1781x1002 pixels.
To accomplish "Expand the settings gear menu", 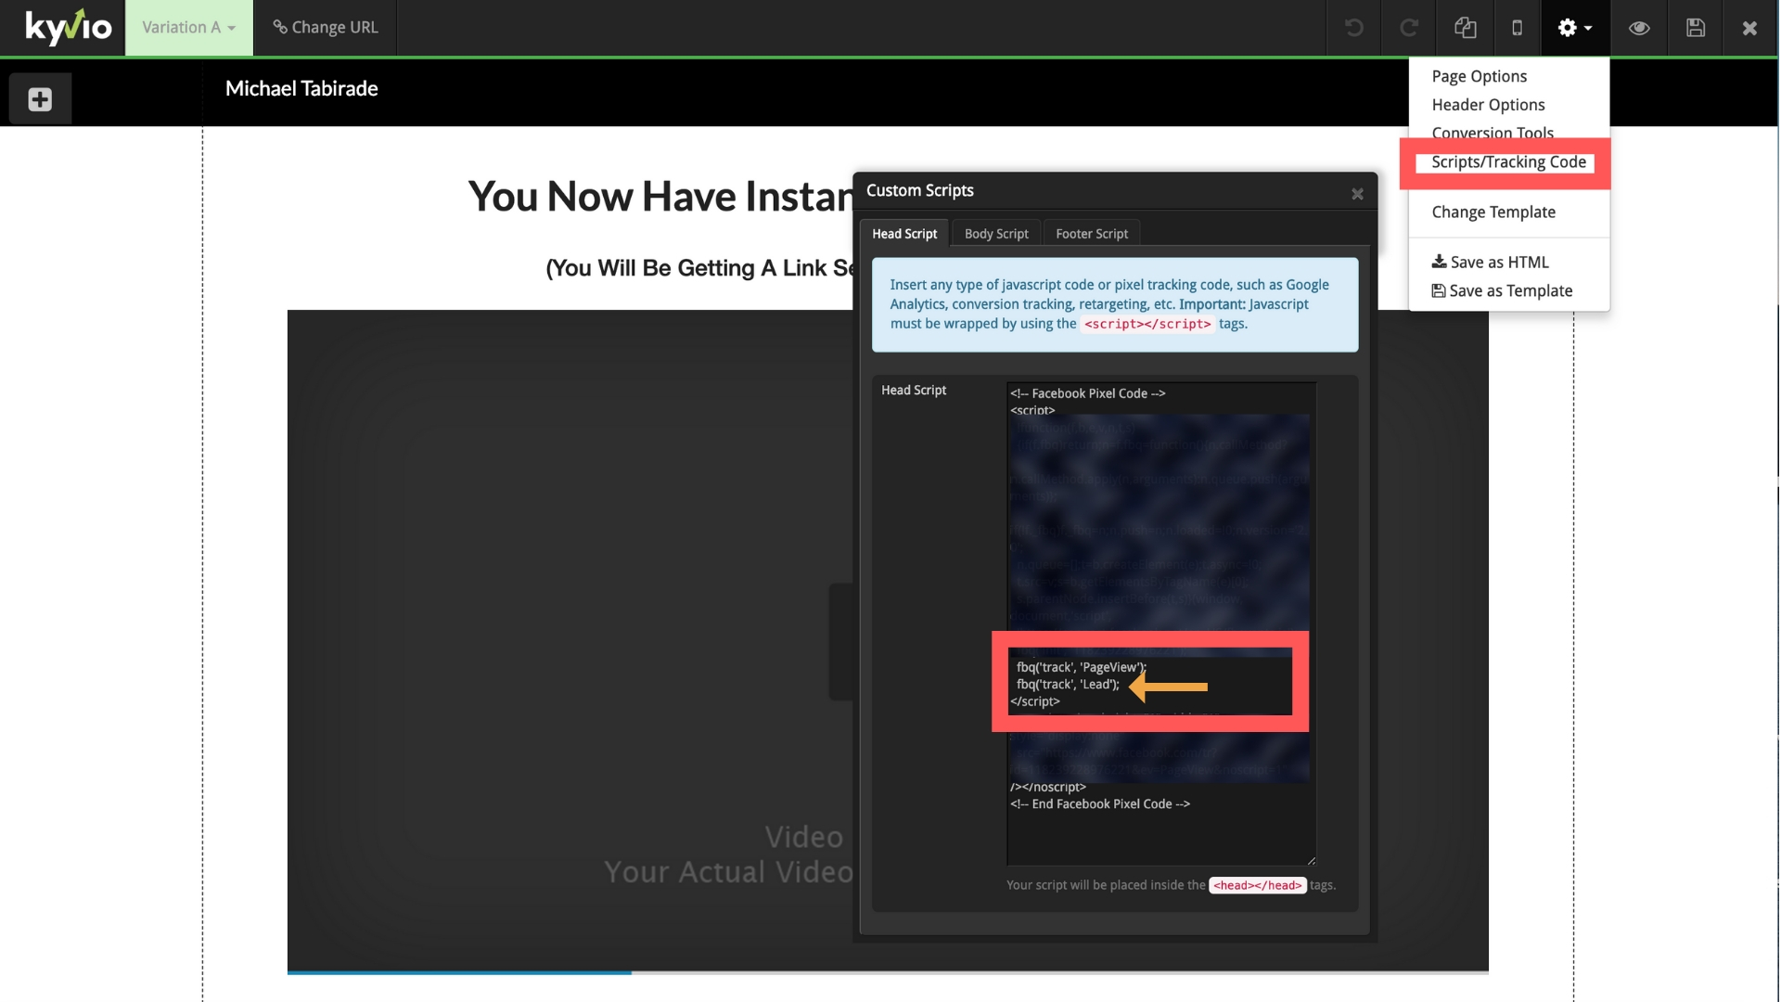I will [1573, 27].
